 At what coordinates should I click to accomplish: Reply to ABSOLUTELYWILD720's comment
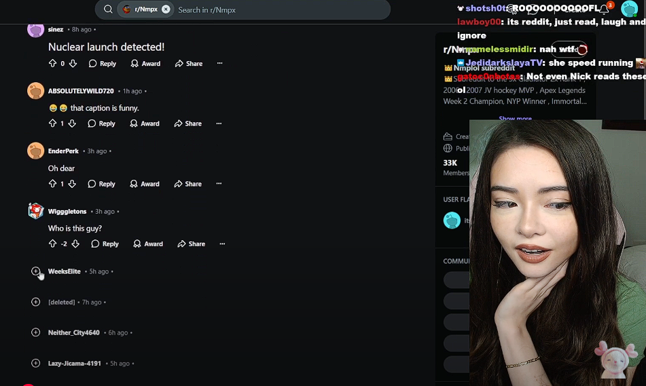click(x=101, y=123)
